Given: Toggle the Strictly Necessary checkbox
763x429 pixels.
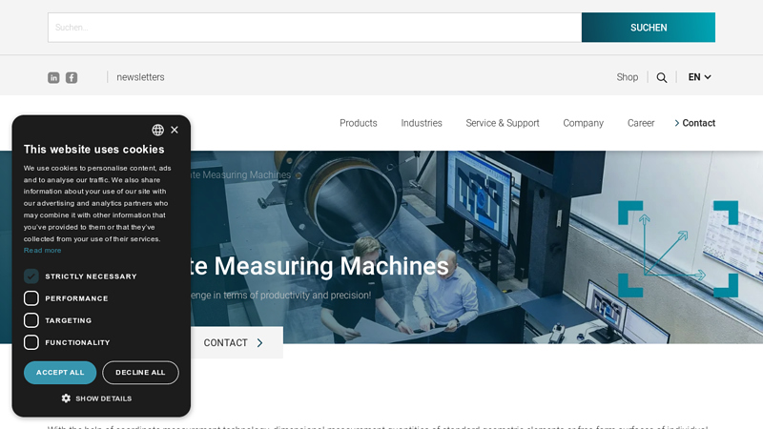Looking at the screenshot, I should click(x=31, y=276).
